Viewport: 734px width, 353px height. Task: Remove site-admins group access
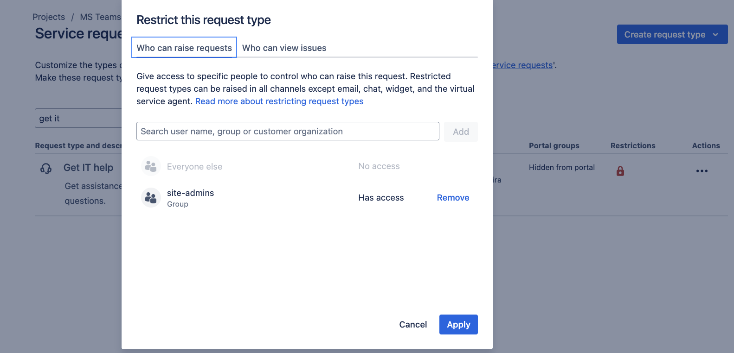tap(453, 198)
